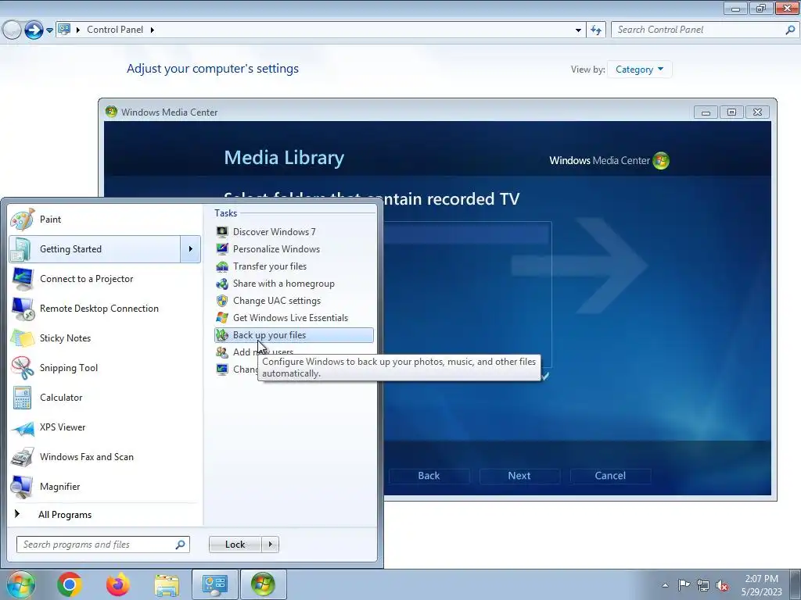
Task: Click Cancel in Media Center
Action: pos(610,476)
